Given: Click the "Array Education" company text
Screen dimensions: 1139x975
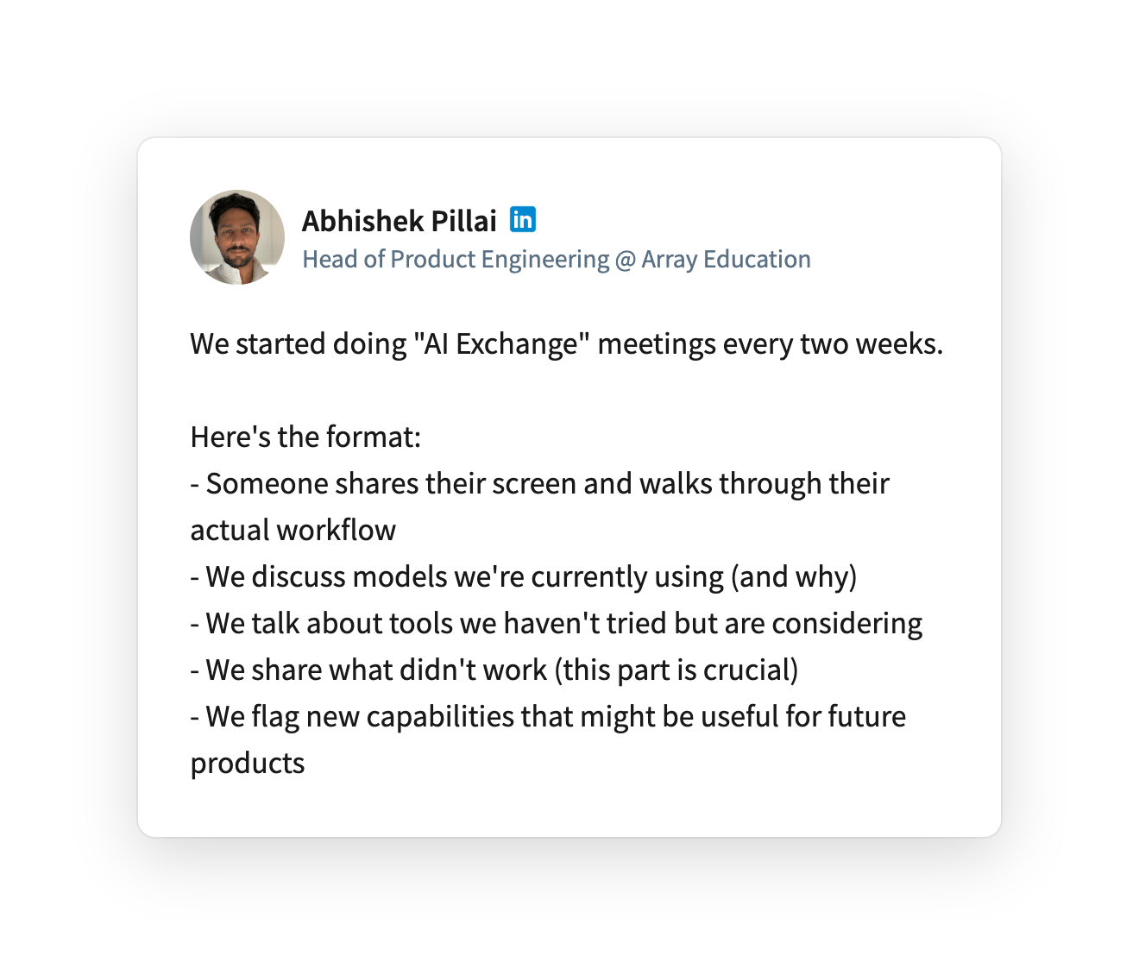Looking at the screenshot, I should [726, 259].
